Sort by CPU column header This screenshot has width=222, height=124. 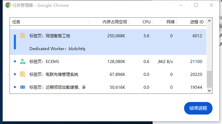[141, 22]
